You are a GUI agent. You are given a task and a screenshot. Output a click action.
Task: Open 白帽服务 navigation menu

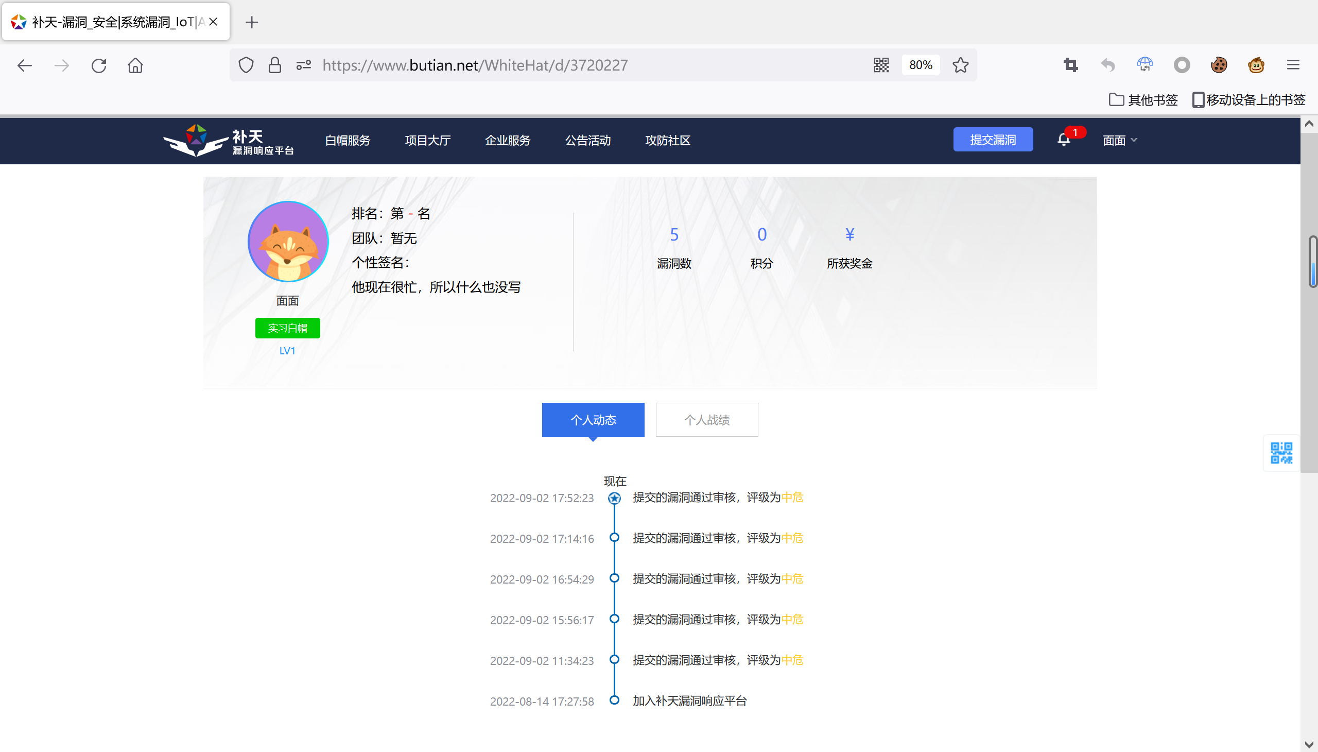pos(348,140)
